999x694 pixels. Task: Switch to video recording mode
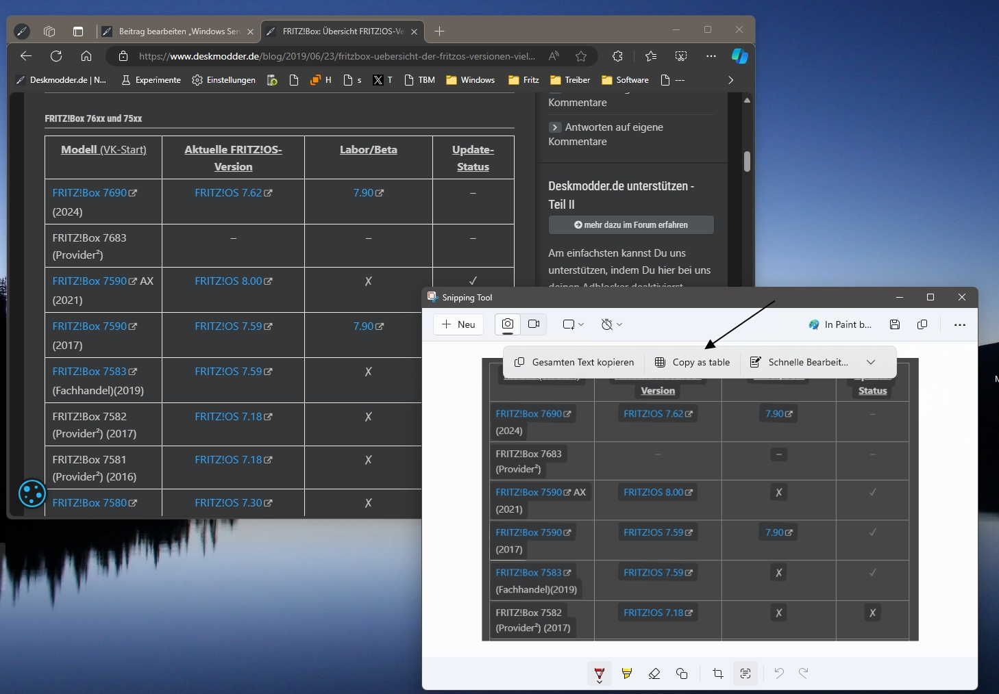click(x=534, y=324)
